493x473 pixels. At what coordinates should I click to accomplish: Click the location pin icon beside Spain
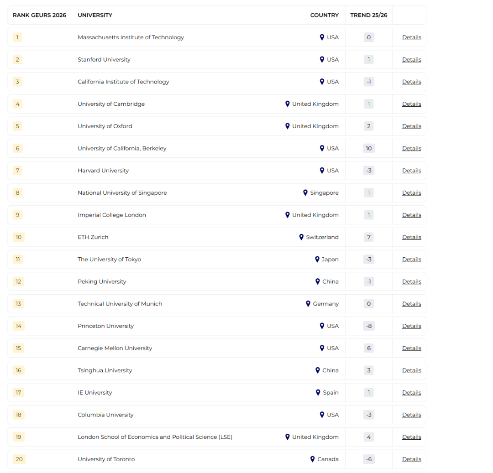tap(318, 393)
